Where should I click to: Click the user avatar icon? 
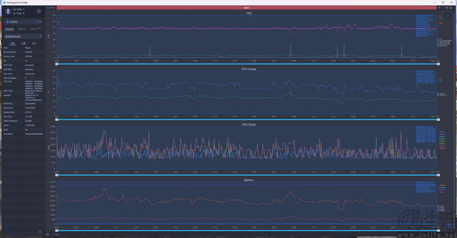(x=8, y=11)
